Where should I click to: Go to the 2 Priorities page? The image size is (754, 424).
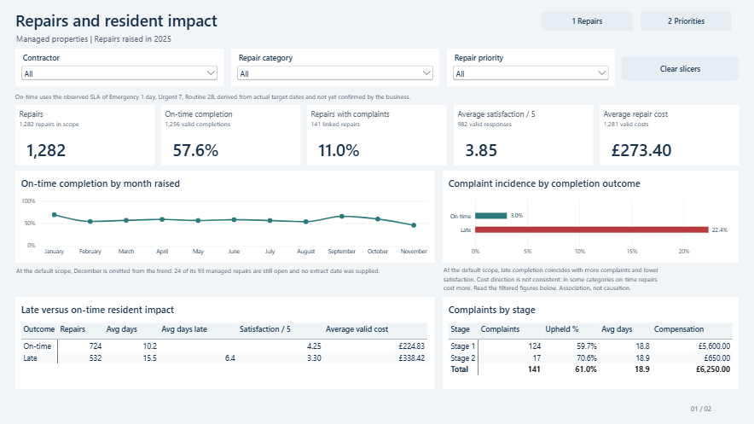click(686, 21)
